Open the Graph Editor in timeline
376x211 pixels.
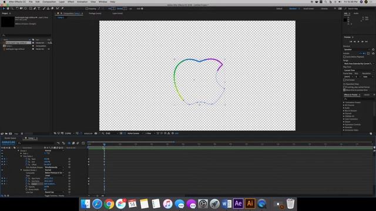pyautogui.click(x=83, y=143)
